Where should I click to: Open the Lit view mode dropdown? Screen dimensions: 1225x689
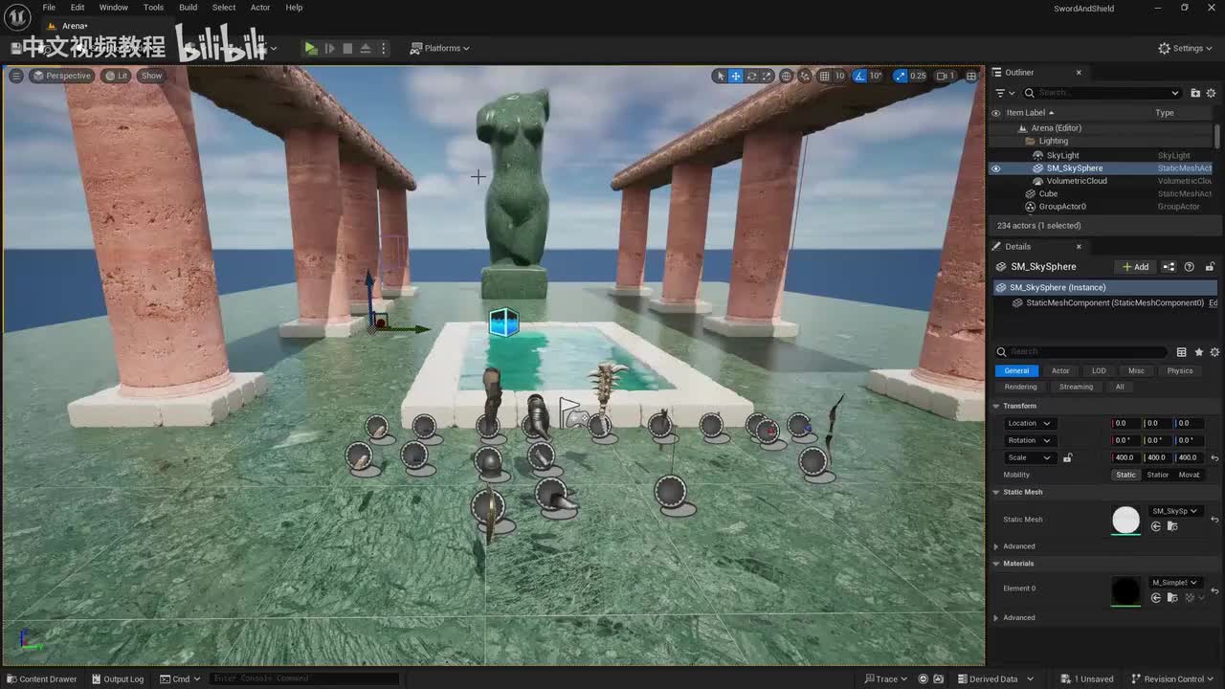[x=117, y=76]
